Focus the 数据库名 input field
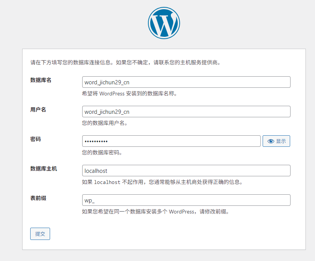Image resolution: width=315 pixels, height=261 pixels. point(186,82)
